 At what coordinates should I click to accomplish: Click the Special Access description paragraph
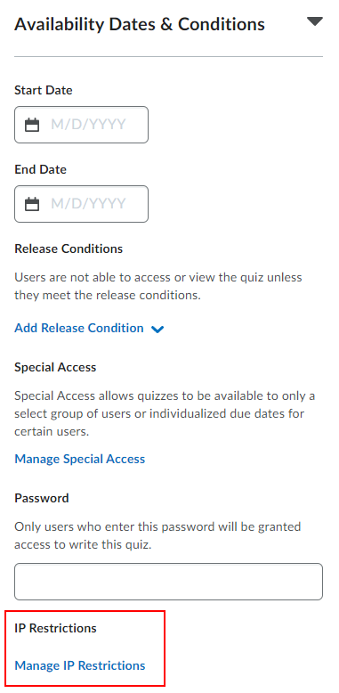[165, 413]
